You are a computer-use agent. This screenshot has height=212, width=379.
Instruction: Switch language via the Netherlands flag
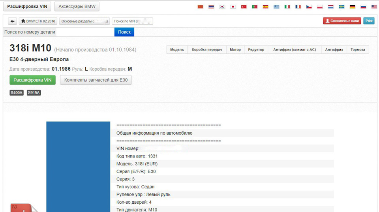tap(331, 7)
